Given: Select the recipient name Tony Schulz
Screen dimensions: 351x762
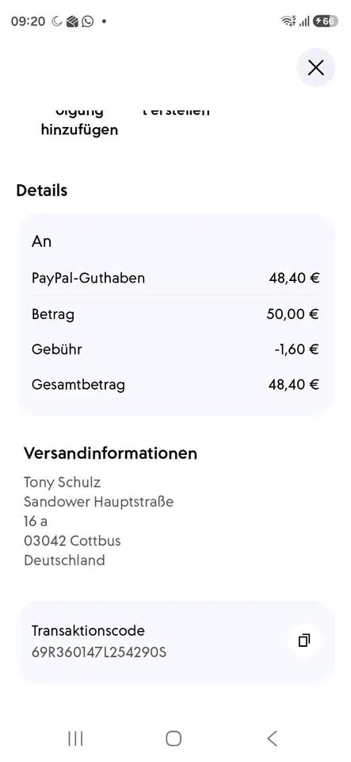Looking at the screenshot, I should point(62,483).
